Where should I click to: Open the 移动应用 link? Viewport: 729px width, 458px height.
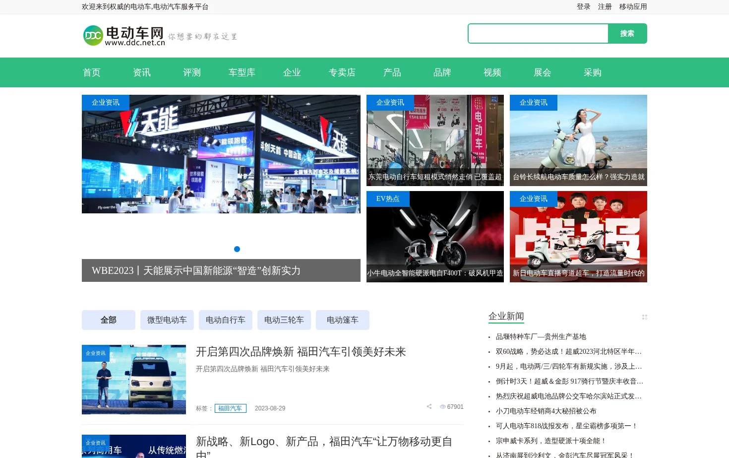pos(633,6)
